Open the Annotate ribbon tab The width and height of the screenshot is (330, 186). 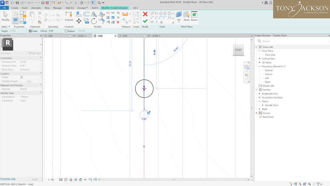click(x=36, y=8)
